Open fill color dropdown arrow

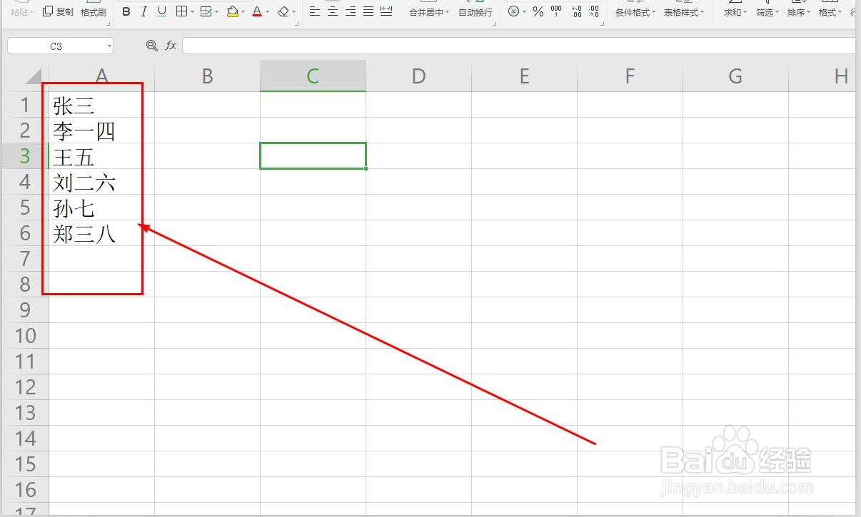(x=243, y=12)
